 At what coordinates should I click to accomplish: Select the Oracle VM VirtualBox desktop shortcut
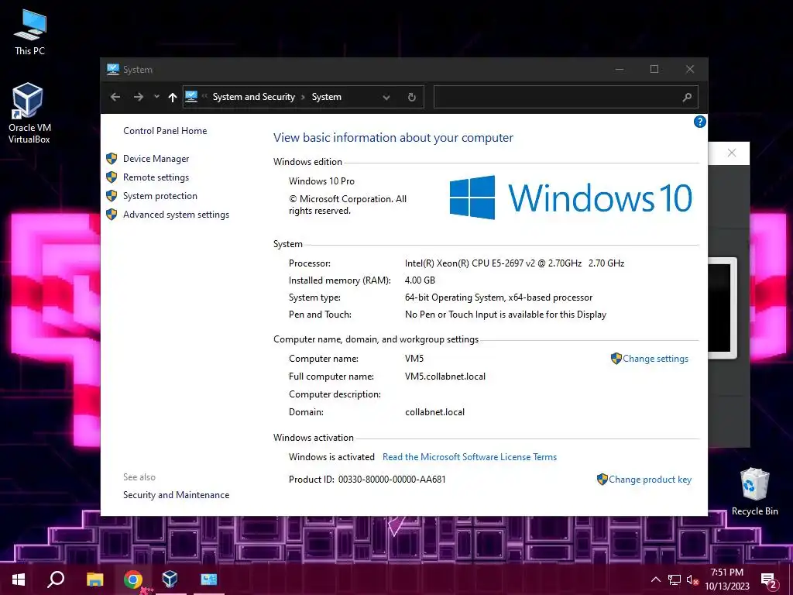(29, 114)
